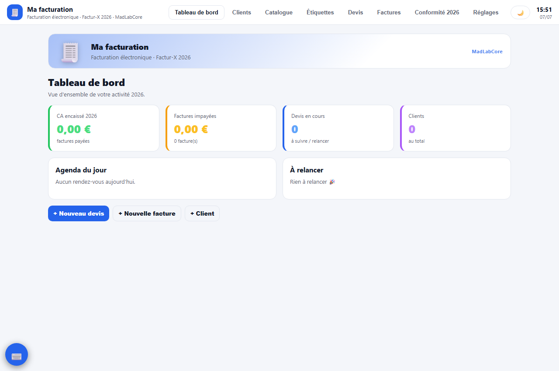Toggle dark mode with the moon icon
This screenshot has width=559, height=371.
pyautogui.click(x=520, y=13)
